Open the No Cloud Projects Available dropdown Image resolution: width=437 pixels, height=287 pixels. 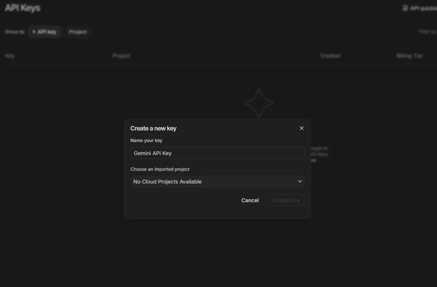point(217,181)
